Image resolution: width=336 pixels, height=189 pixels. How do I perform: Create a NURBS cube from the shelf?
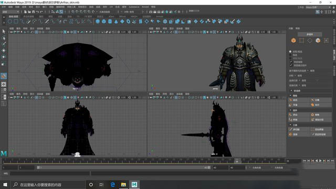[x=104, y=22]
